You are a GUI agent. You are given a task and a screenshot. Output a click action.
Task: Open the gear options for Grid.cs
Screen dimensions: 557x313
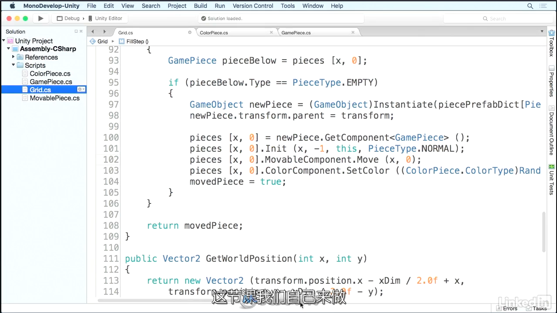(x=81, y=89)
